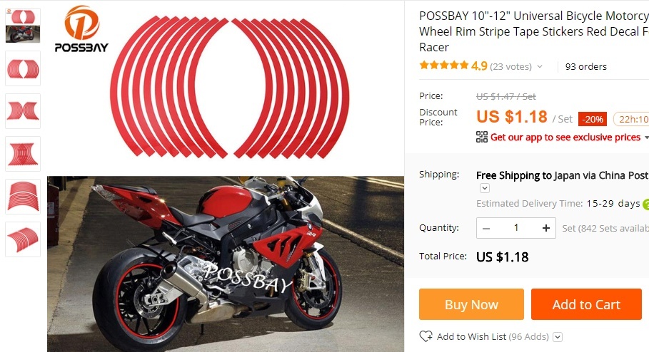Decrease quantity with minus button
The height and width of the screenshot is (352, 649).
pyautogui.click(x=486, y=228)
